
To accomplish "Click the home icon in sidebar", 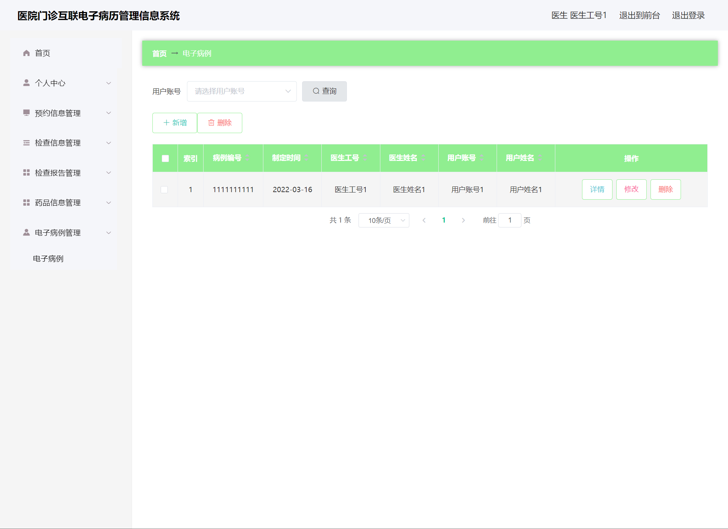I will click(26, 53).
